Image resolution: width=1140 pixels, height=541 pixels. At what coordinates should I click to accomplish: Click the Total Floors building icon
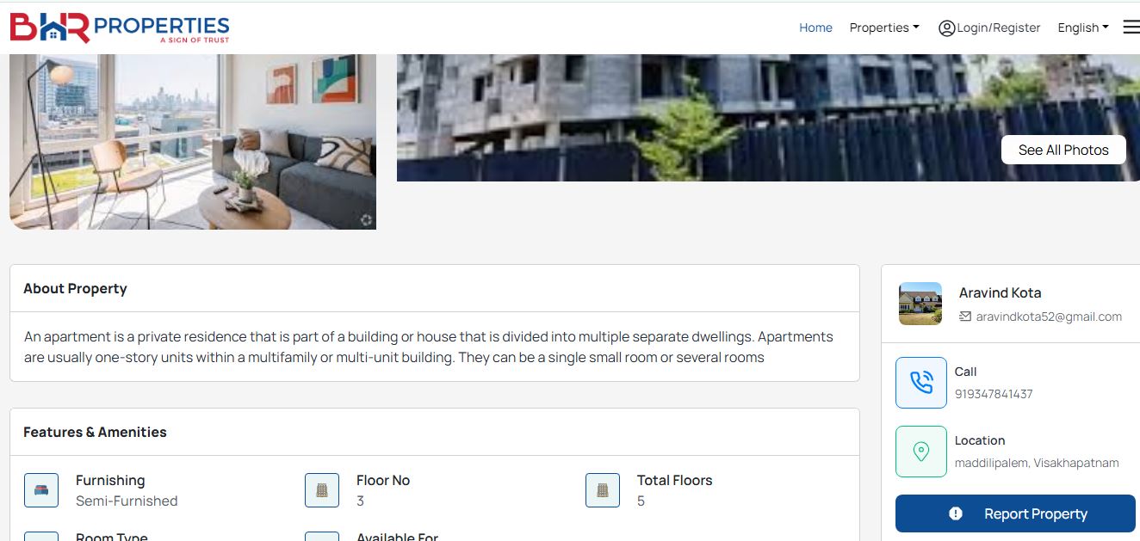point(603,490)
